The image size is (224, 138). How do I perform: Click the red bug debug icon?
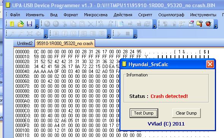[x=208, y=24]
